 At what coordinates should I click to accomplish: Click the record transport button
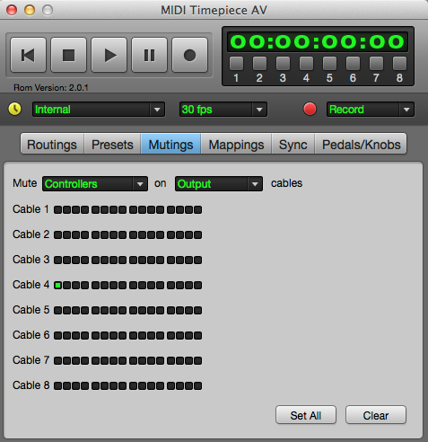tap(189, 55)
